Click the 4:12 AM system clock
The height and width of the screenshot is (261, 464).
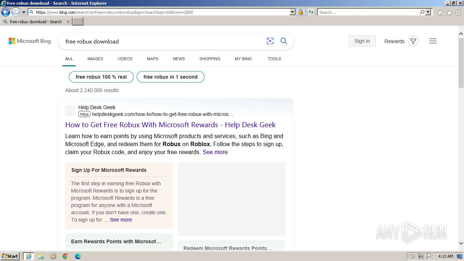[446, 256]
